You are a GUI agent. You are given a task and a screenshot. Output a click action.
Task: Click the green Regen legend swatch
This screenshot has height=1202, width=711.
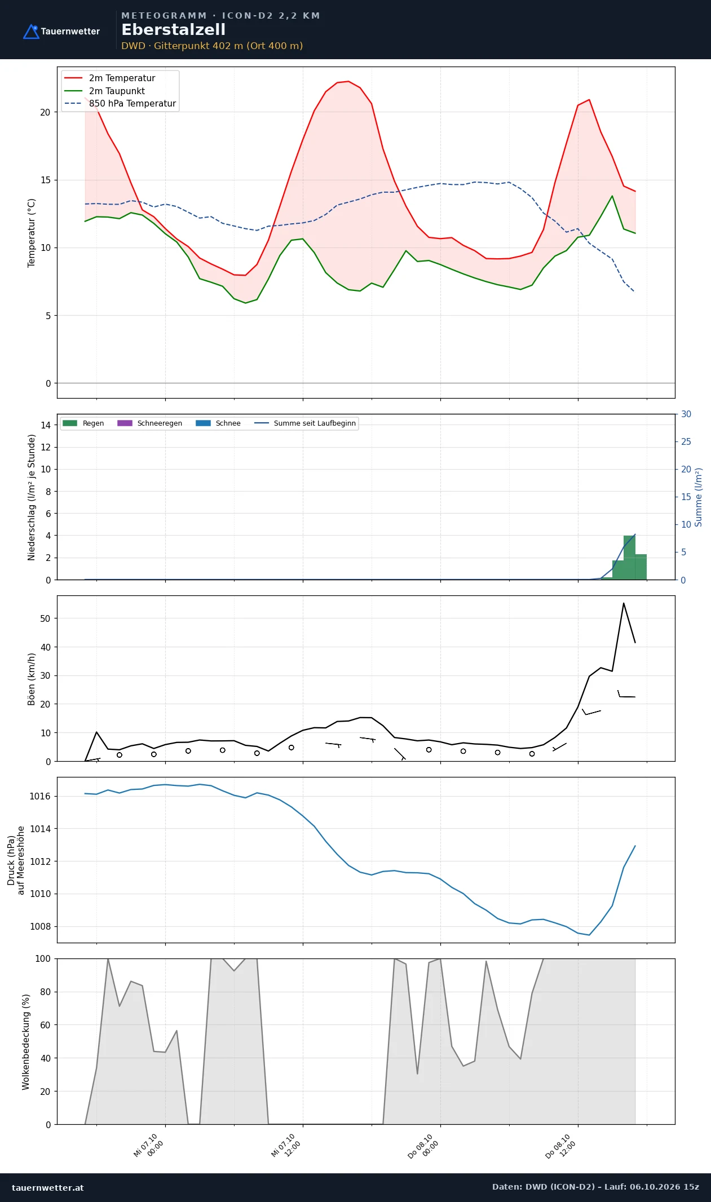pyautogui.click(x=70, y=423)
